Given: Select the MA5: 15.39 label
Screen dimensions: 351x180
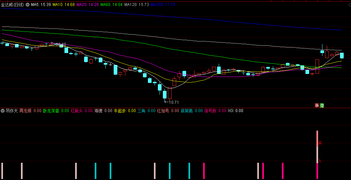Looking at the screenshot, I should tap(41, 5).
